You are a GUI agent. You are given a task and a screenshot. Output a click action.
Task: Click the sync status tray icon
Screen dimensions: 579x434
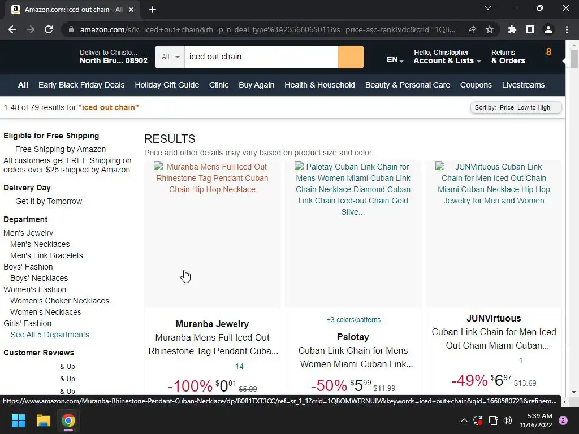tap(478, 420)
